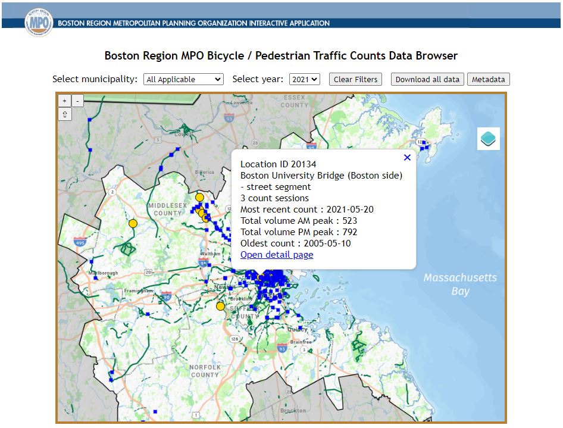Select a yellow count marker near Marlborough
The image size is (563, 428).
pyautogui.click(x=132, y=224)
